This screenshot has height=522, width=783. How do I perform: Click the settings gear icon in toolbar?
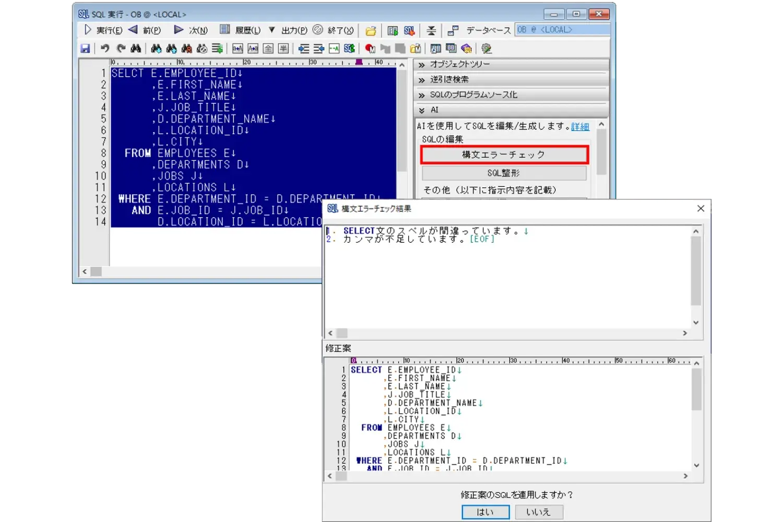[x=487, y=49]
